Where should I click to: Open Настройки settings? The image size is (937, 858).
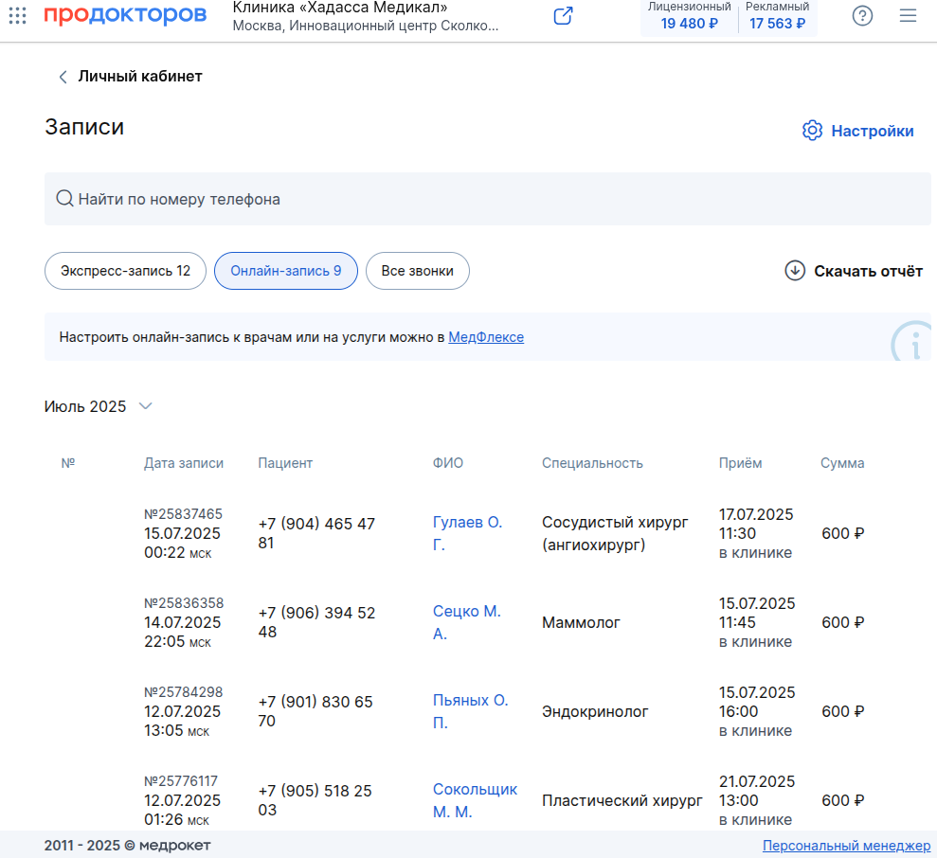coord(857,131)
